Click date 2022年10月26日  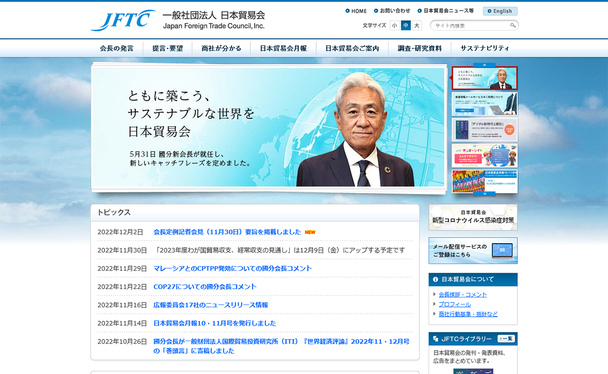122,342
